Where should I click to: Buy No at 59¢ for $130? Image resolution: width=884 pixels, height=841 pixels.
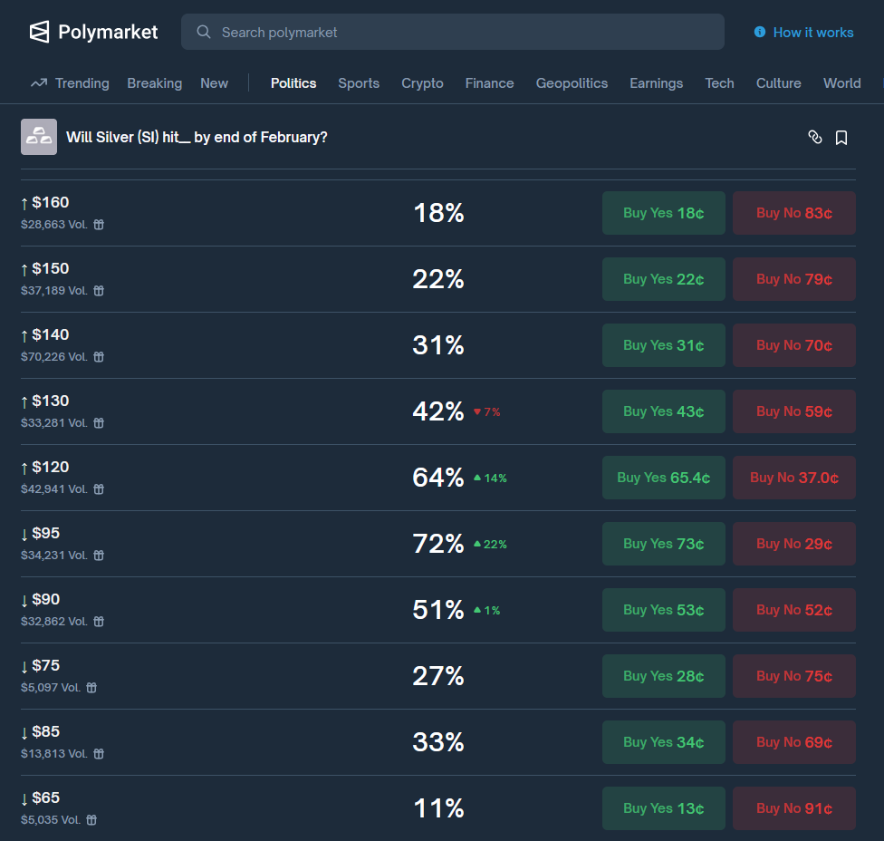pyautogui.click(x=793, y=411)
